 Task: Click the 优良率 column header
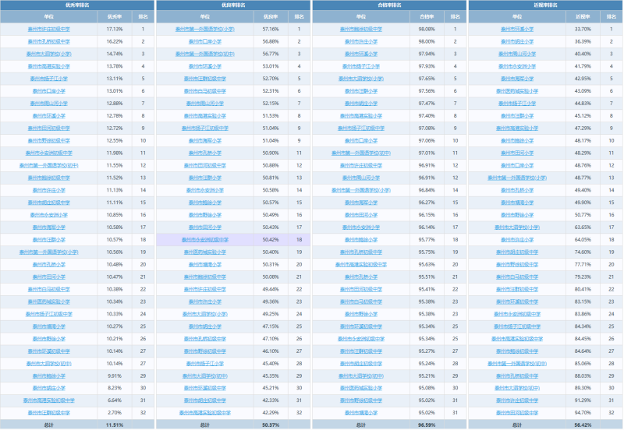(271, 16)
